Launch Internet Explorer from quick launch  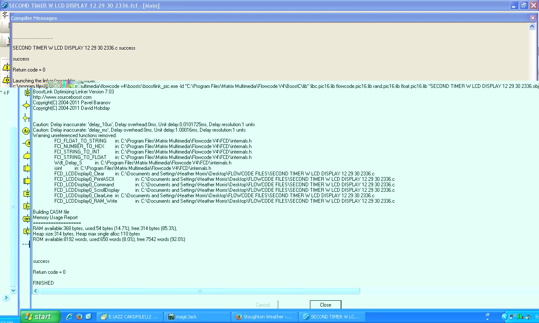pos(70,317)
